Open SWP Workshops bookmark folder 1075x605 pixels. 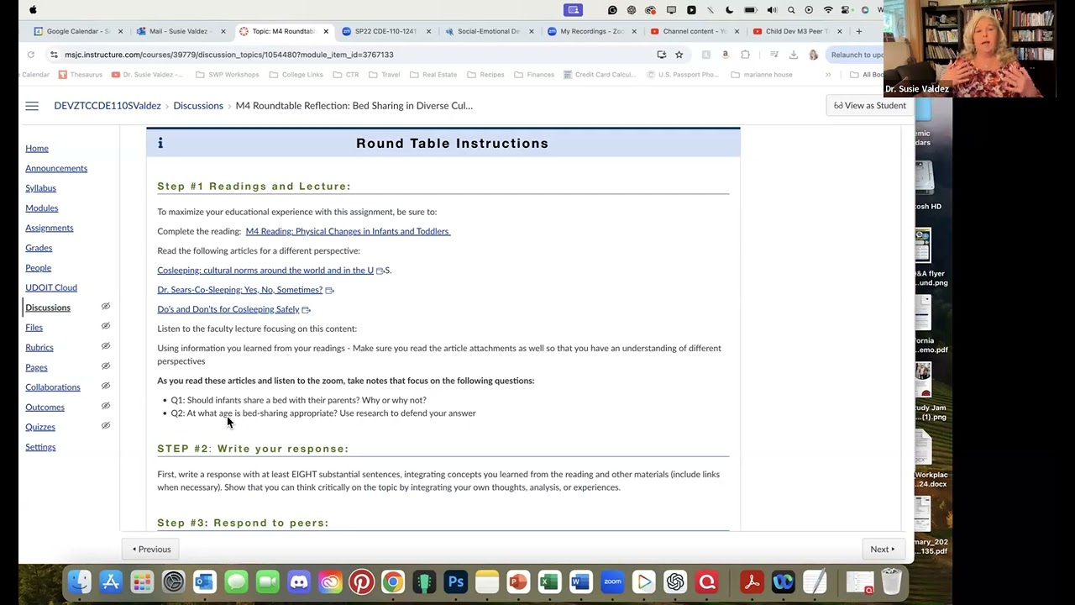click(x=228, y=75)
